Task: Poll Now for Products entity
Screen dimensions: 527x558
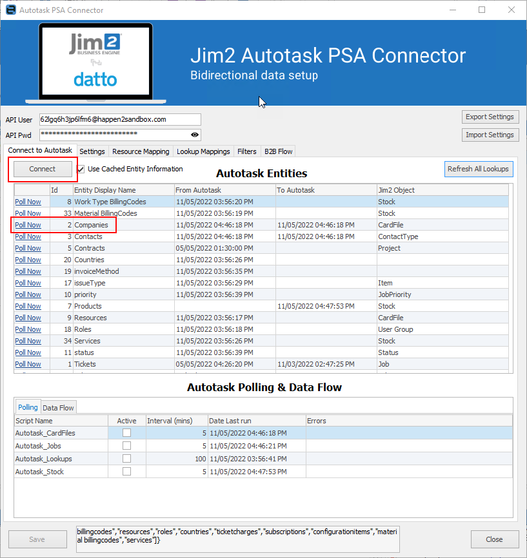Action: 28,306
